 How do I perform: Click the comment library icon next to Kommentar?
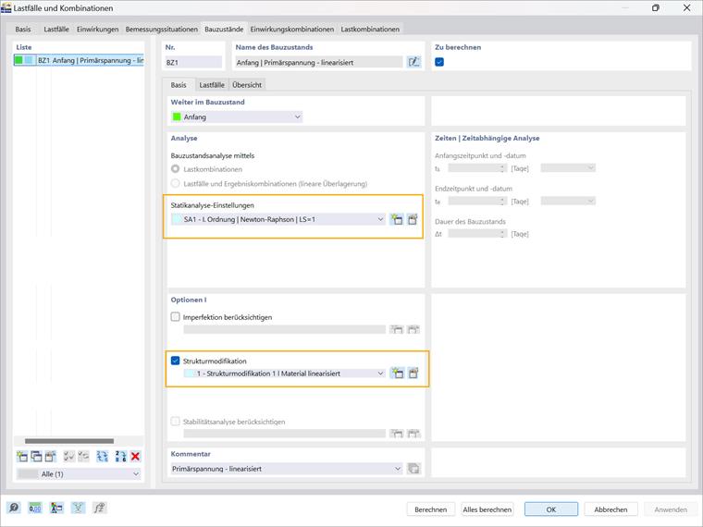point(413,469)
